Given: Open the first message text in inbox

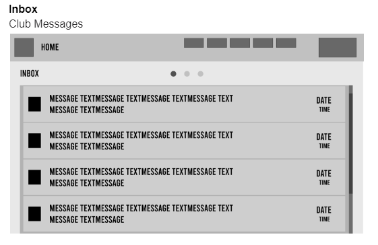Looking at the screenshot, I should pos(141,104).
